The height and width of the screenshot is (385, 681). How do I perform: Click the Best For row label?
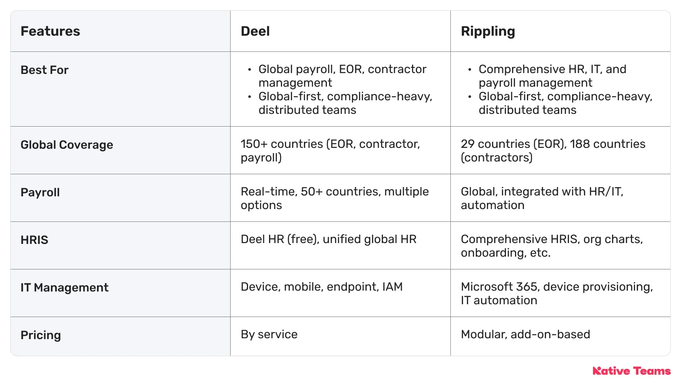tap(45, 70)
